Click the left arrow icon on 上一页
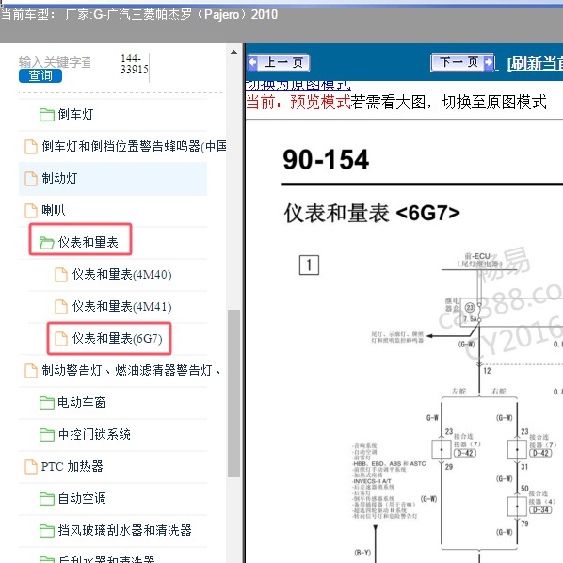Viewport: 563px width, 563px height. pyautogui.click(x=252, y=62)
